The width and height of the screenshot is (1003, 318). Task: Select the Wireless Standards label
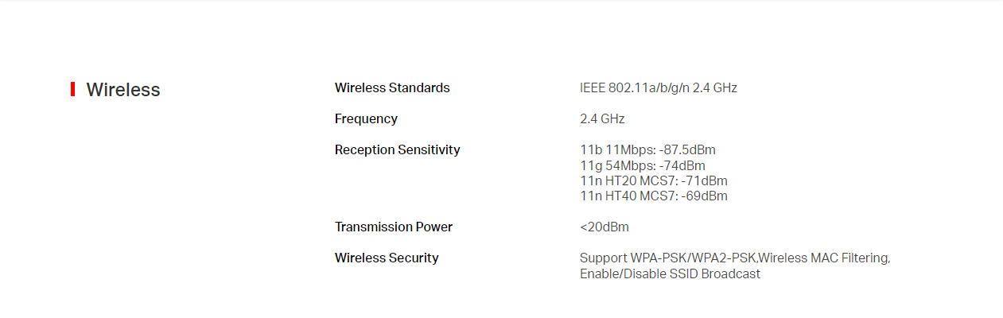point(392,87)
